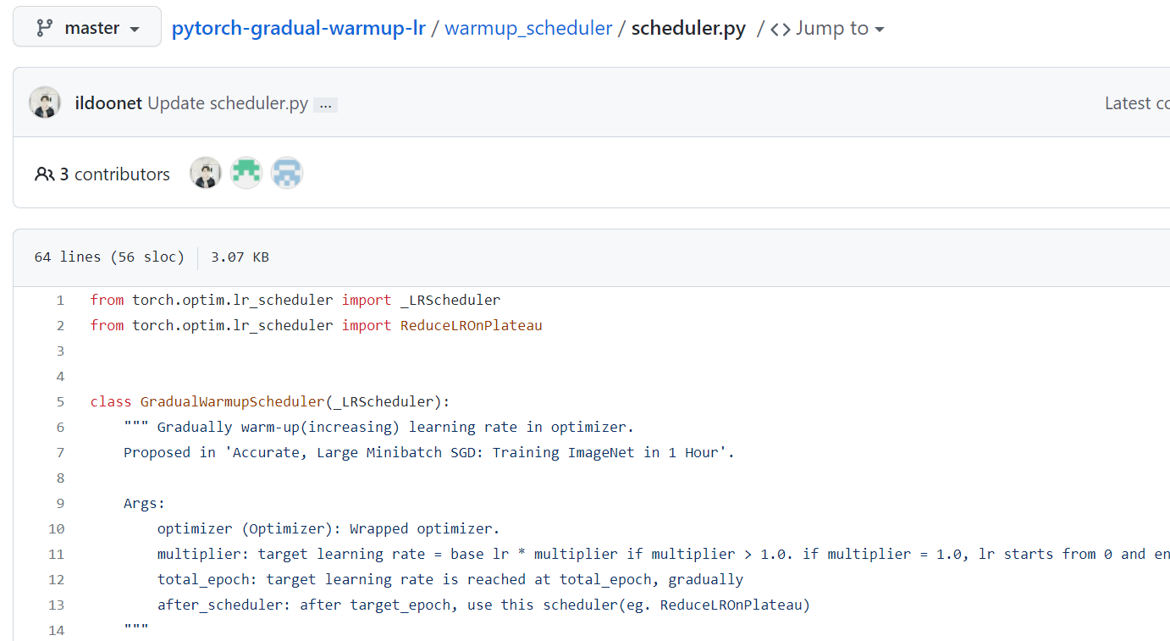Image resolution: width=1170 pixels, height=641 pixels.
Task: Click the contributors people icon
Action: click(x=45, y=174)
